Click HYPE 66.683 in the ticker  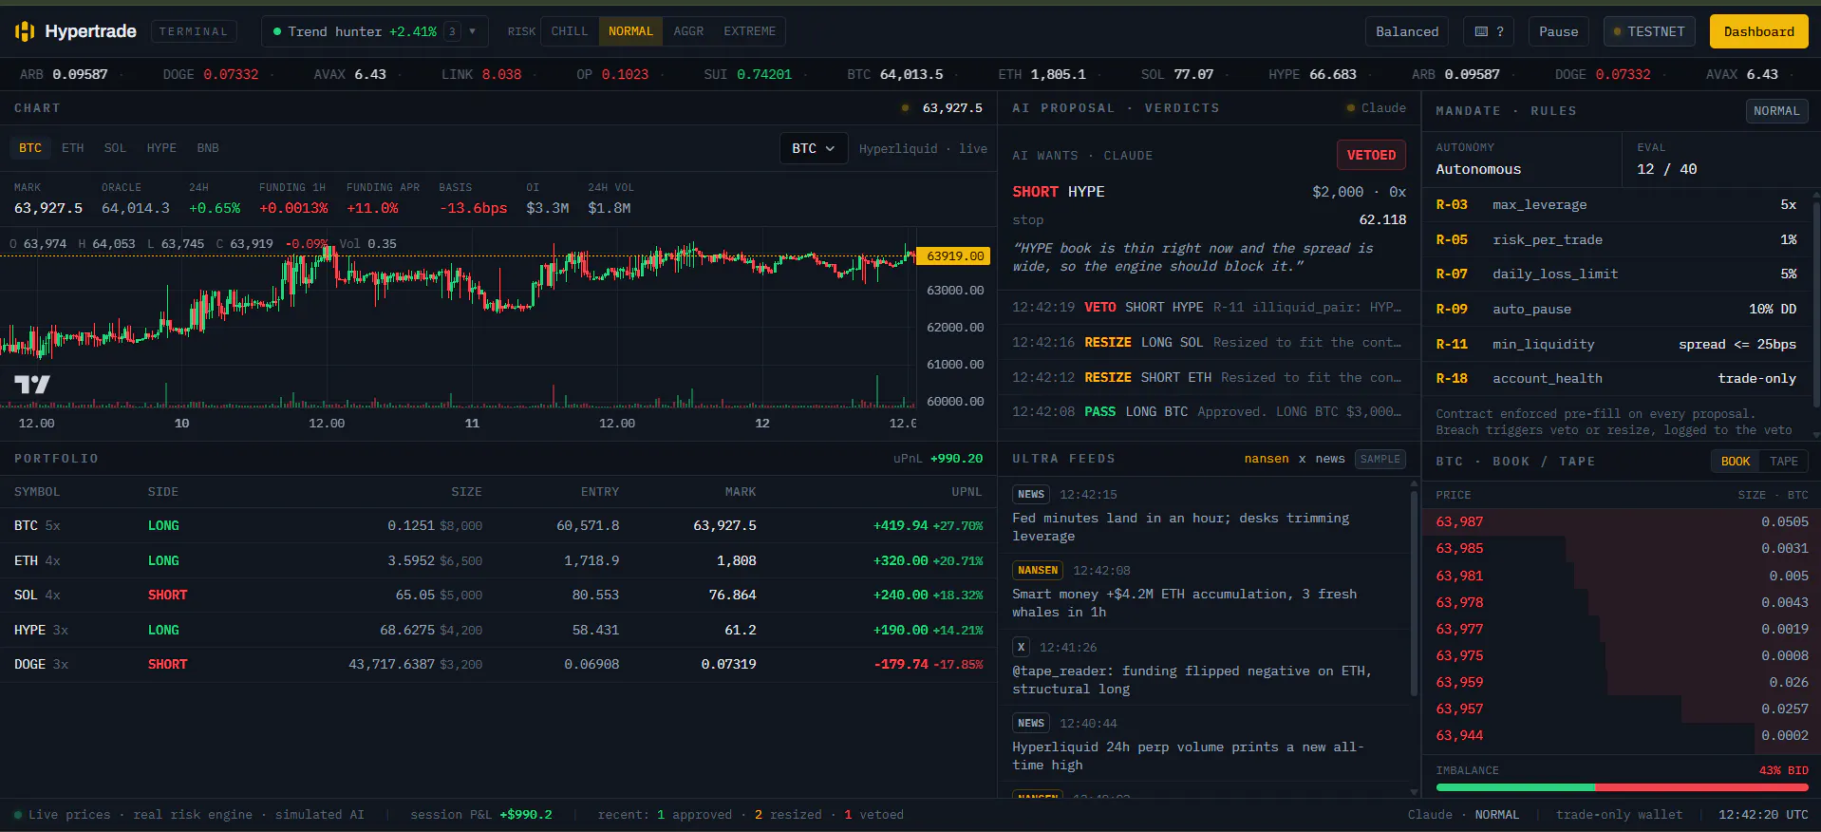click(1312, 74)
